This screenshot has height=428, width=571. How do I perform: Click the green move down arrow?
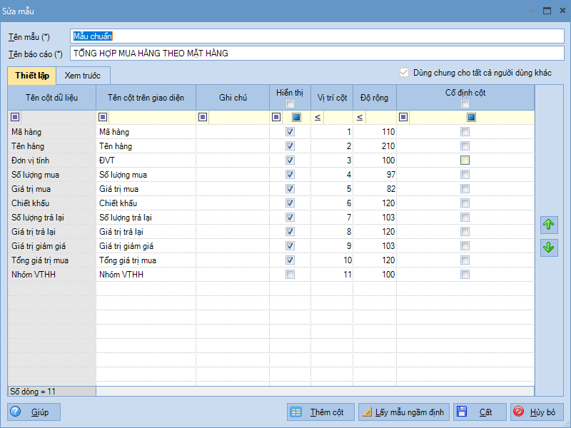click(x=549, y=248)
